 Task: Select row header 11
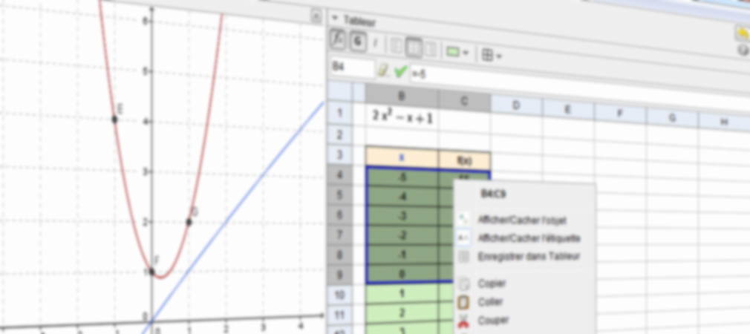(x=339, y=315)
